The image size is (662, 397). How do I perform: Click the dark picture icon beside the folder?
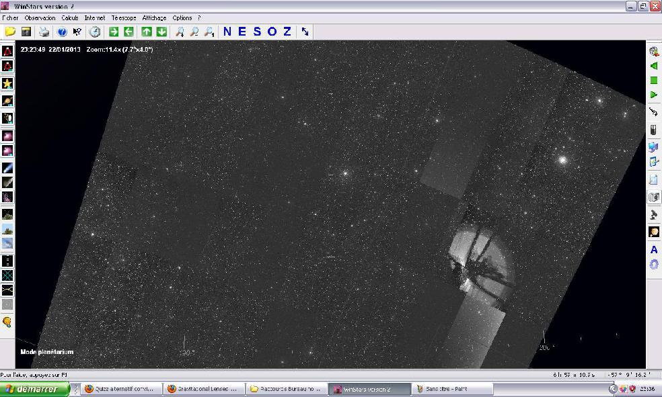point(26,32)
